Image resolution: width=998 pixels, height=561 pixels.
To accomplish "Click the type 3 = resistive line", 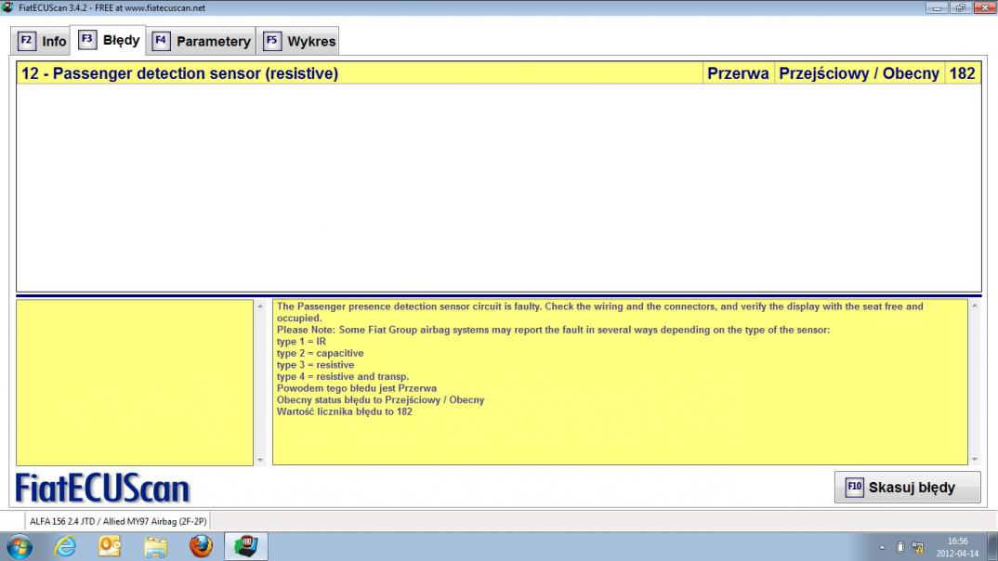I will pyautogui.click(x=315, y=365).
